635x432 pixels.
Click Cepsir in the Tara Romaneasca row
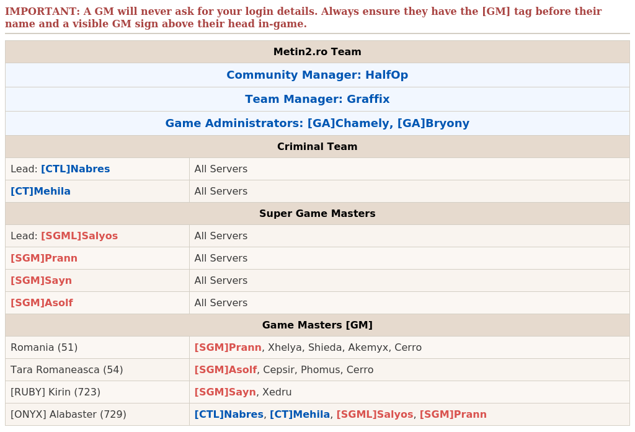pyautogui.click(x=278, y=369)
